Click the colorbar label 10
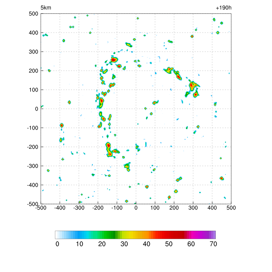 point(80,244)
